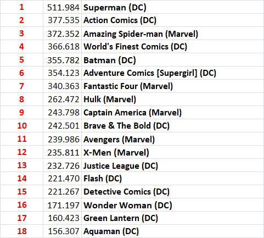
Task: Select the cell containing Superman (DC)
Action: coord(172,7)
